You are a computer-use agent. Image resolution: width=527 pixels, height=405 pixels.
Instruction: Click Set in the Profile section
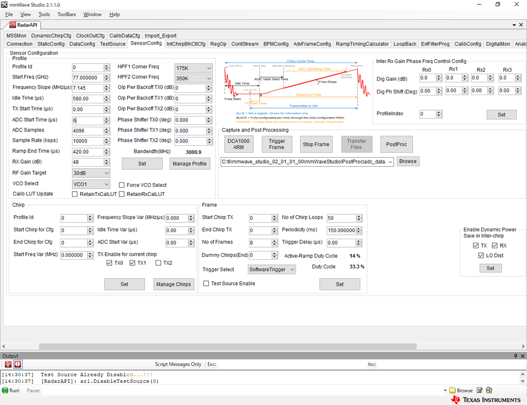click(142, 164)
